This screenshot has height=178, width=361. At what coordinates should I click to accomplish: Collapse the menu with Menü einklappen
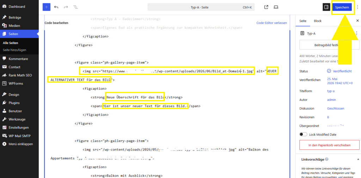pyautogui.click(x=19, y=144)
